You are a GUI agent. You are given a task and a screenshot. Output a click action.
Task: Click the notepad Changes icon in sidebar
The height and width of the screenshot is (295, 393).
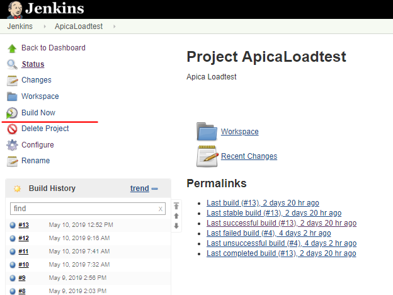13,81
